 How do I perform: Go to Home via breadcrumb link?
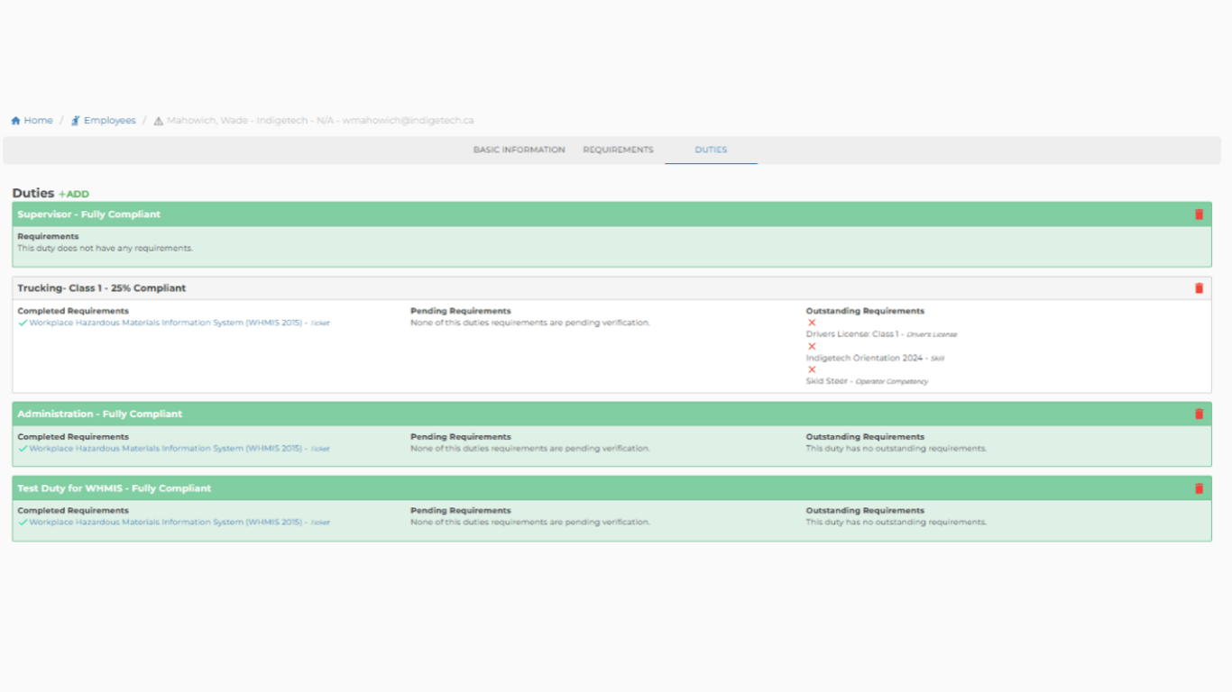click(x=38, y=121)
